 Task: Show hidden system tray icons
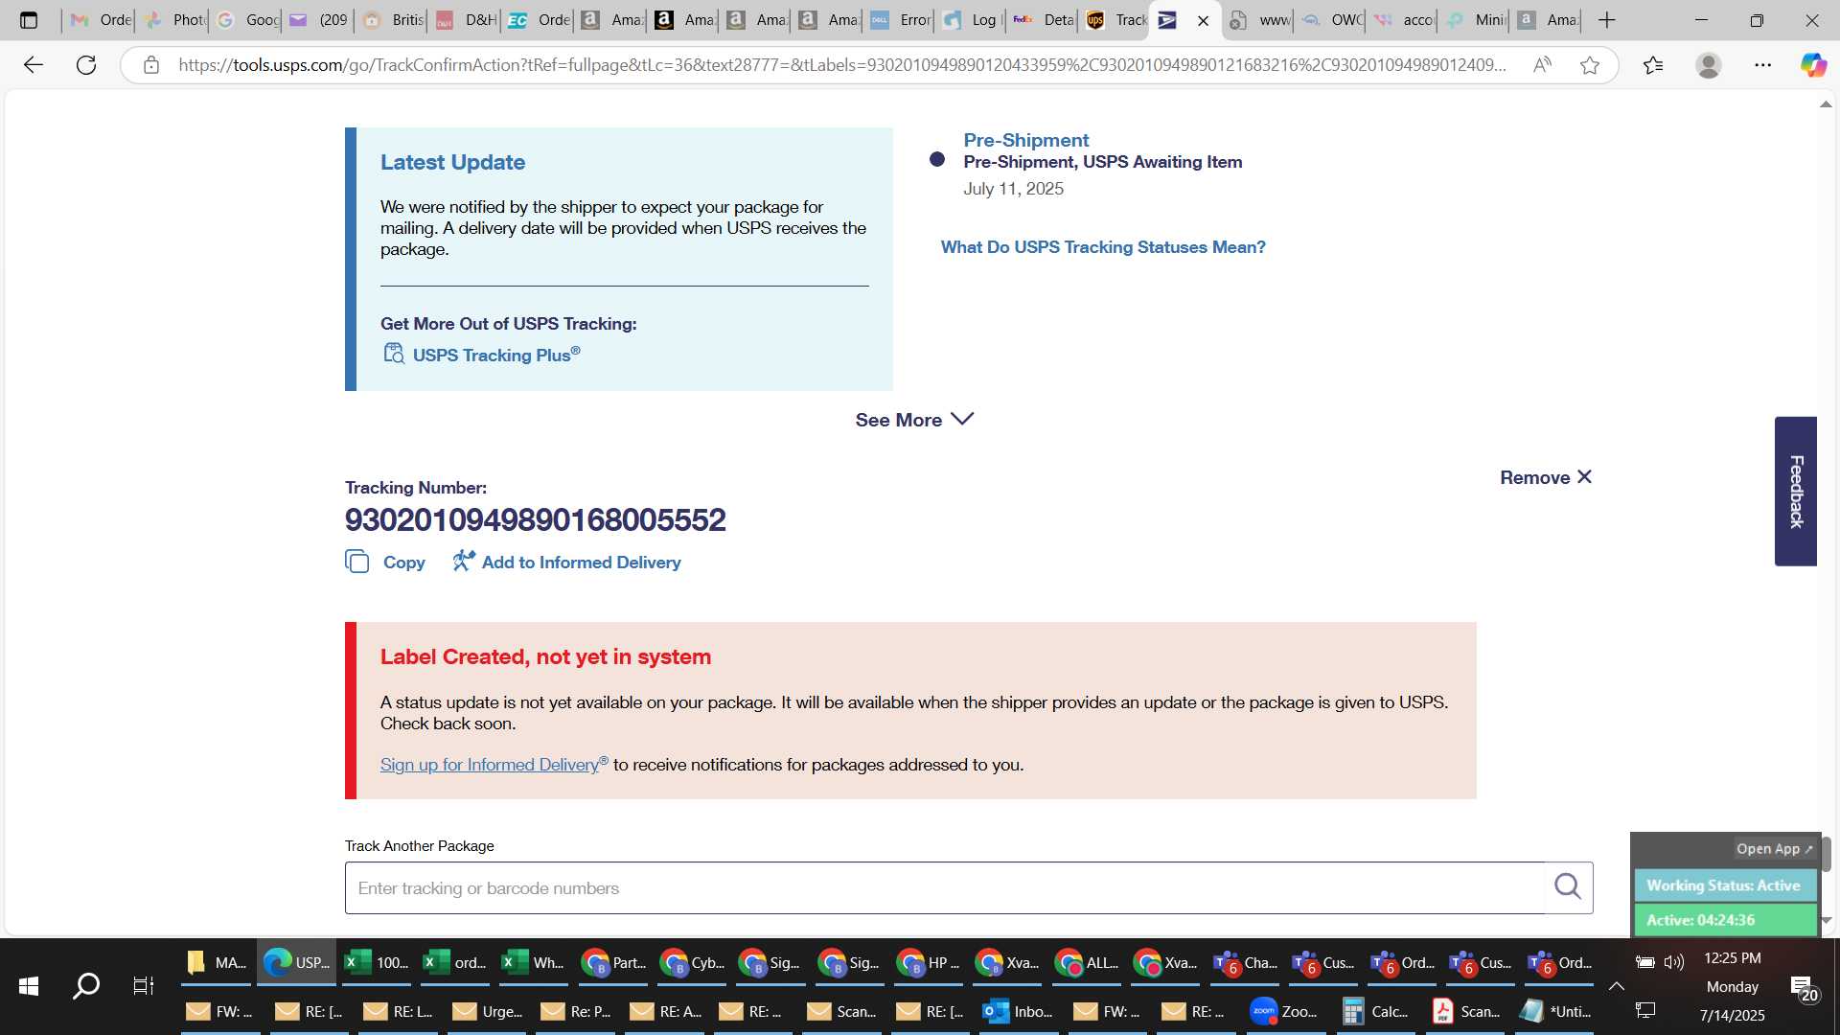1616,986
